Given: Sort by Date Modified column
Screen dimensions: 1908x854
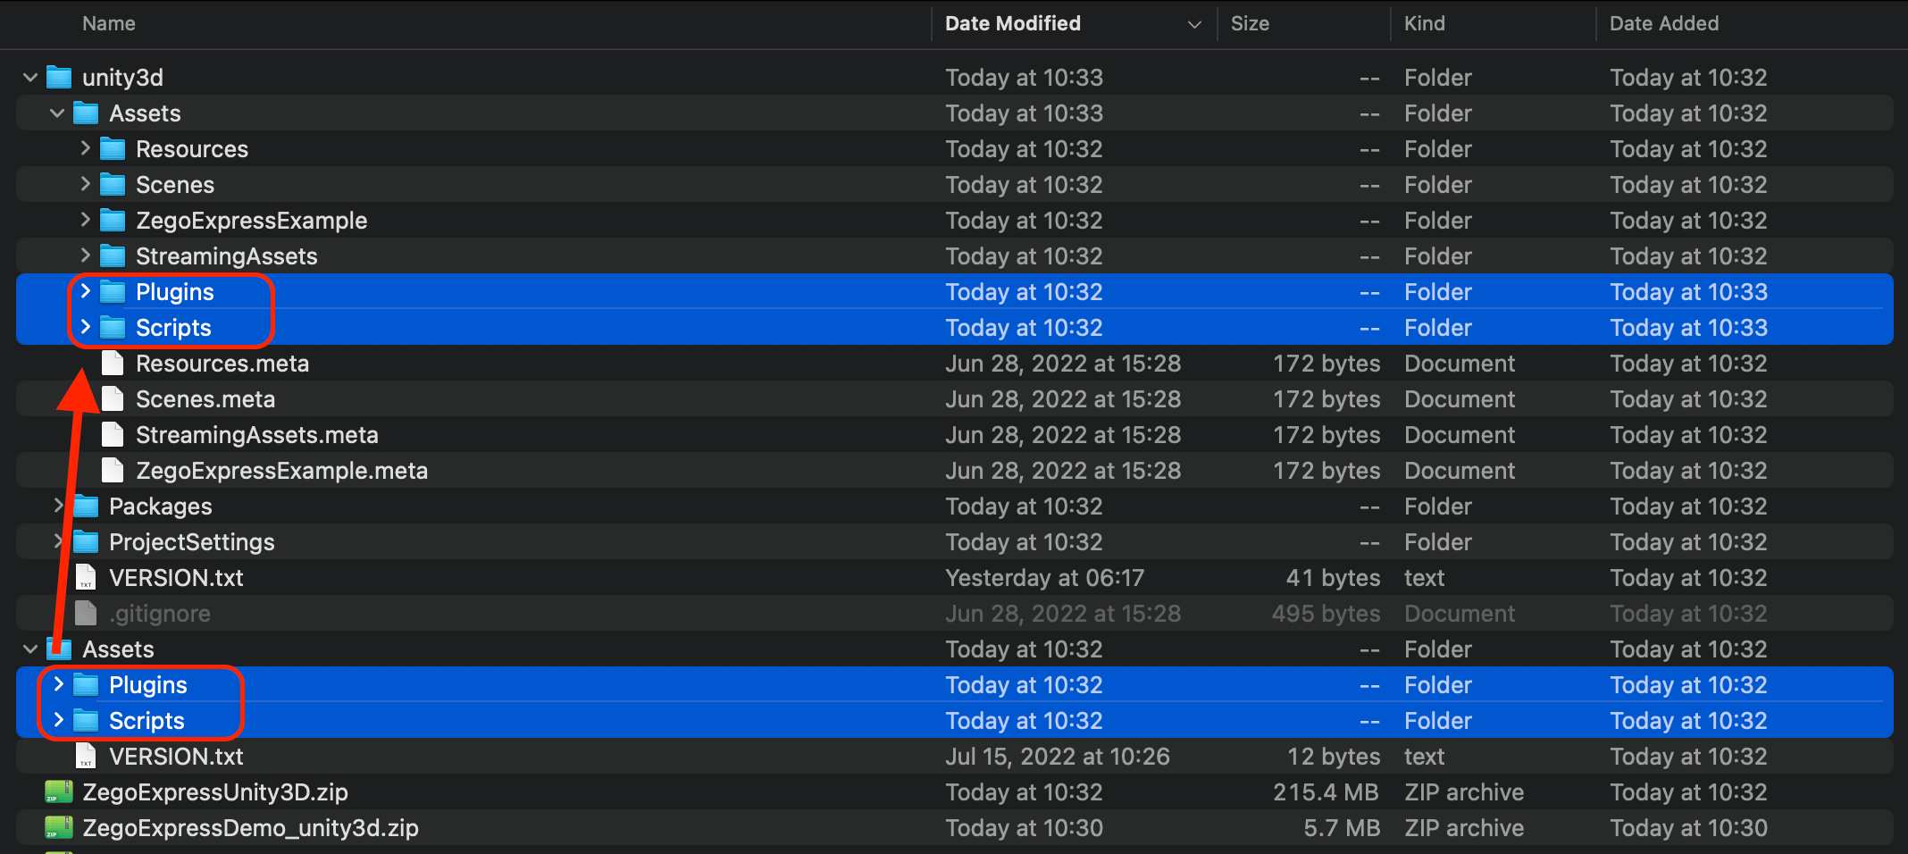Looking at the screenshot, I should (1013, 24).
